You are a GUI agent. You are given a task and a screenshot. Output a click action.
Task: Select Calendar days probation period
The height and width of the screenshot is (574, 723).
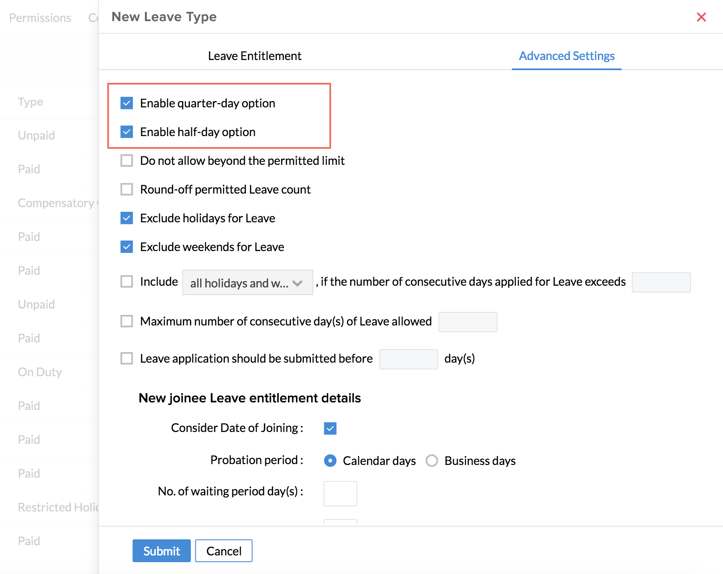(x=330, y=461)
